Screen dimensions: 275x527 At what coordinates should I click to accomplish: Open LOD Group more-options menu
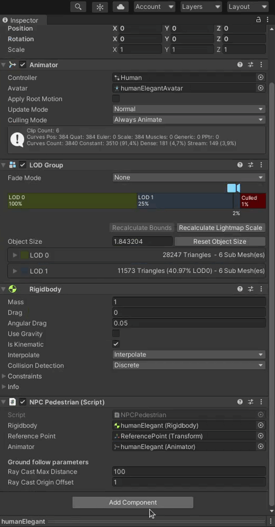(261, 164)
